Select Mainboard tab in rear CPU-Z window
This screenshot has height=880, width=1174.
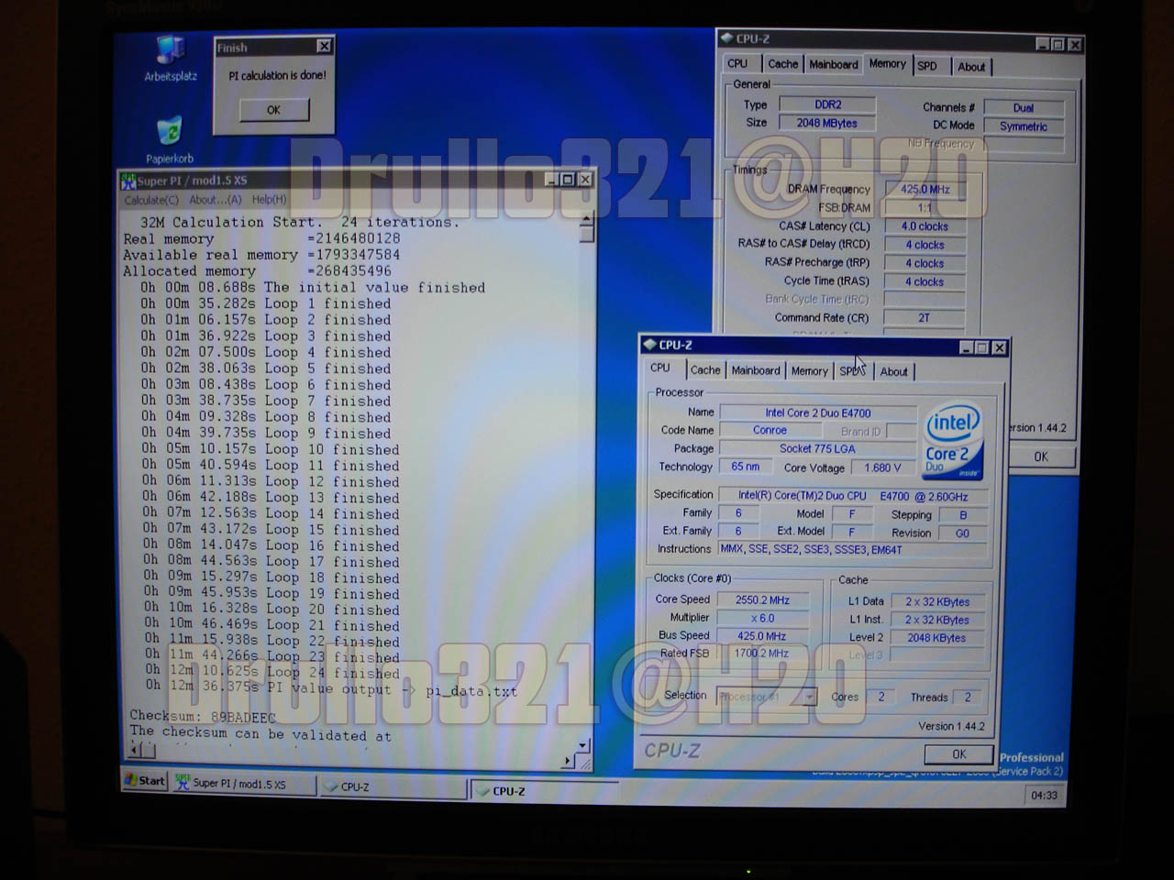click(x=833, y=65)
